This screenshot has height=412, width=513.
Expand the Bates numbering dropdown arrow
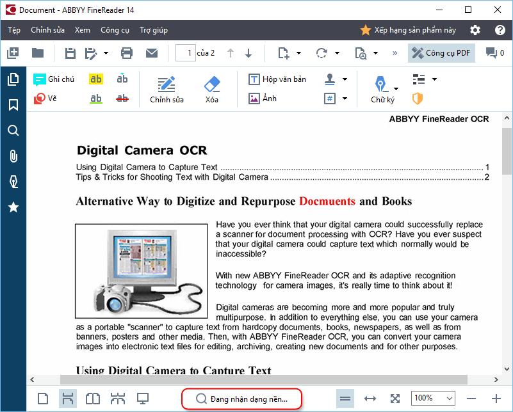345,99
